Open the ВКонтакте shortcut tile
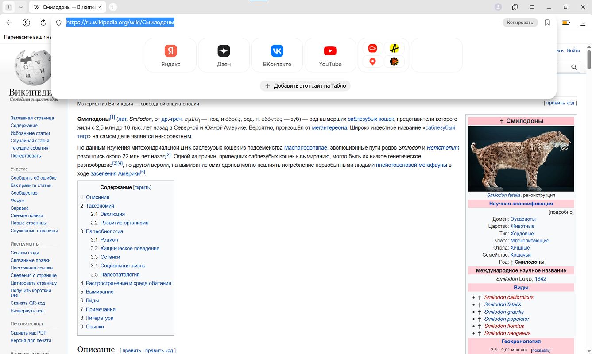592x354 pixels. pos(277,55)
